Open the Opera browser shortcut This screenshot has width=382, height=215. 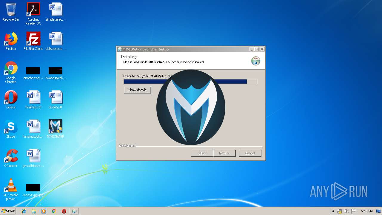(11, 100)
